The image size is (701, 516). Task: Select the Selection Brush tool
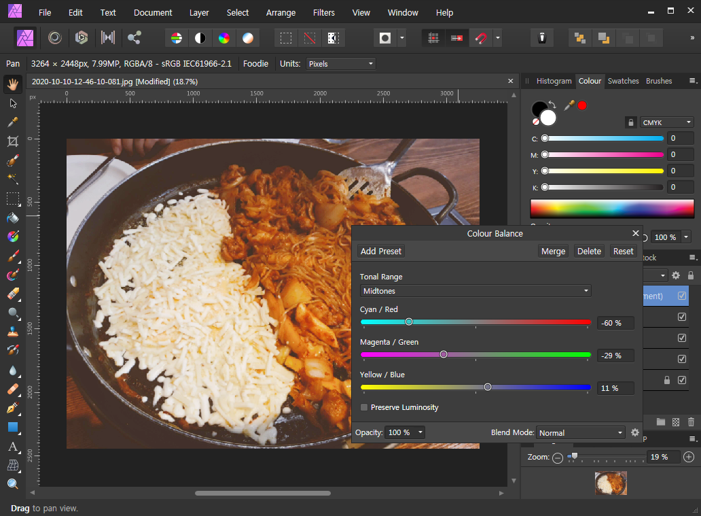[x=13, y=160]
